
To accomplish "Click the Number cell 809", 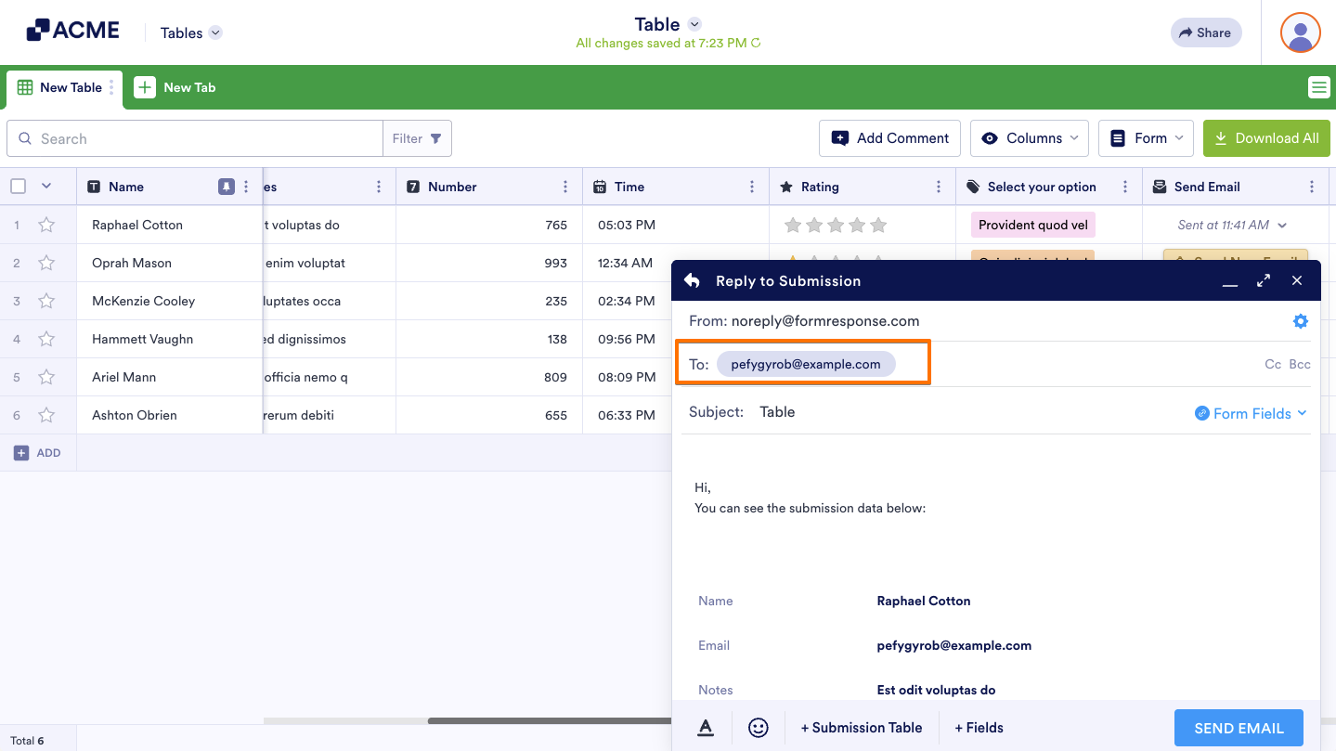I will (x=489, y=377).
